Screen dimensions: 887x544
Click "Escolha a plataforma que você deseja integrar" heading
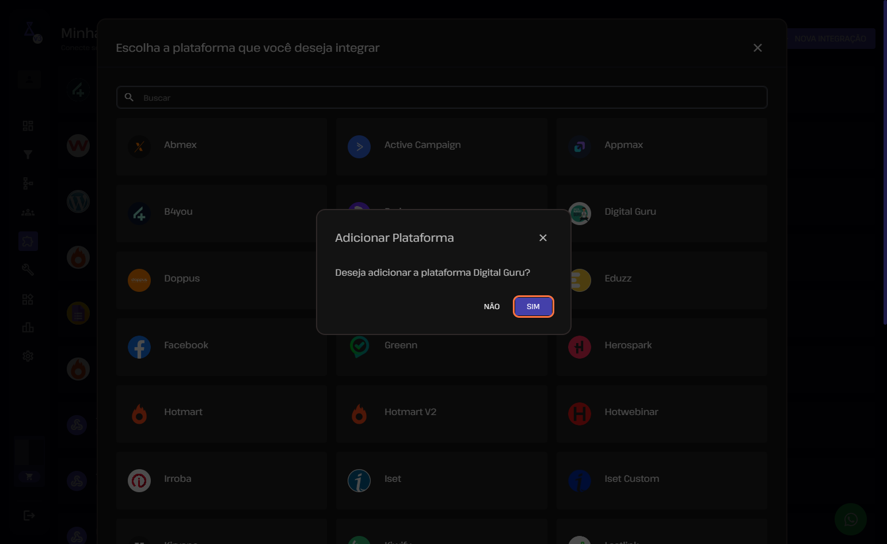(248, 48)
